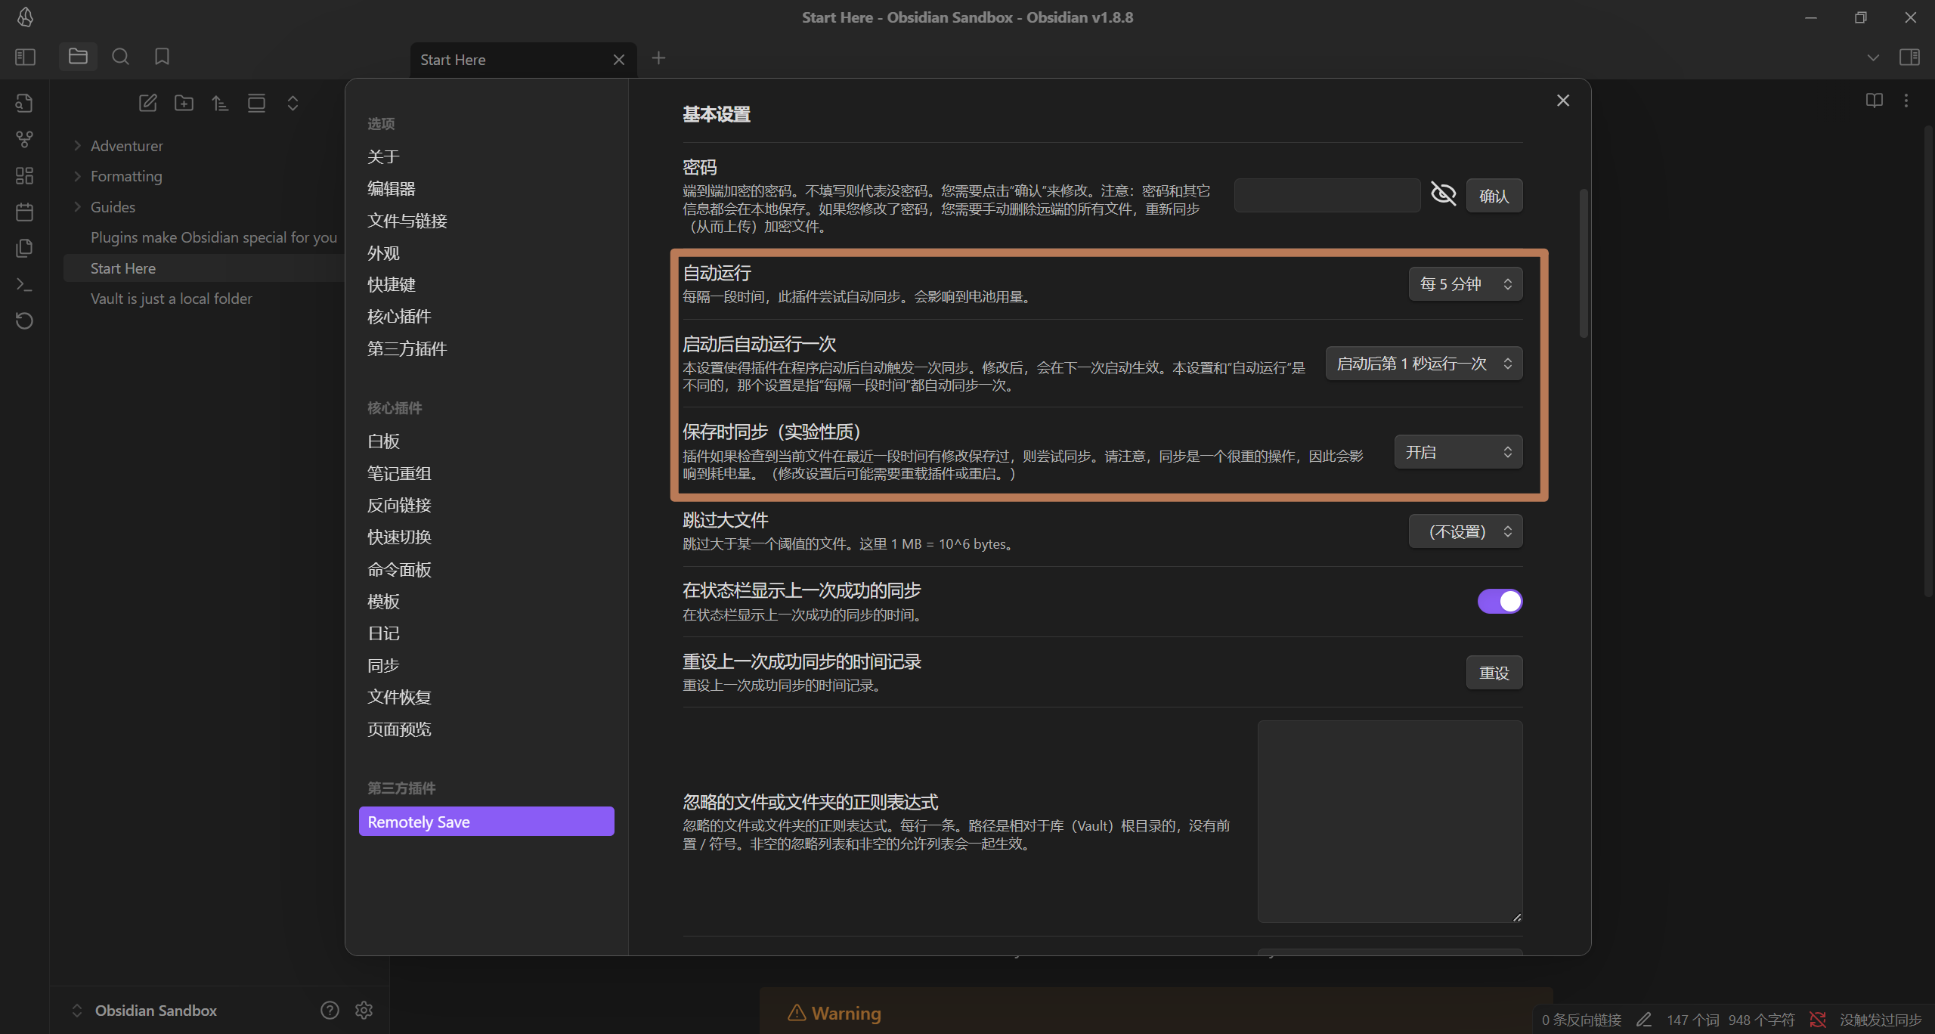Open the bookmarks icon
The width and height of the screenshot is (1935, 1034).
tap(162, 57)
